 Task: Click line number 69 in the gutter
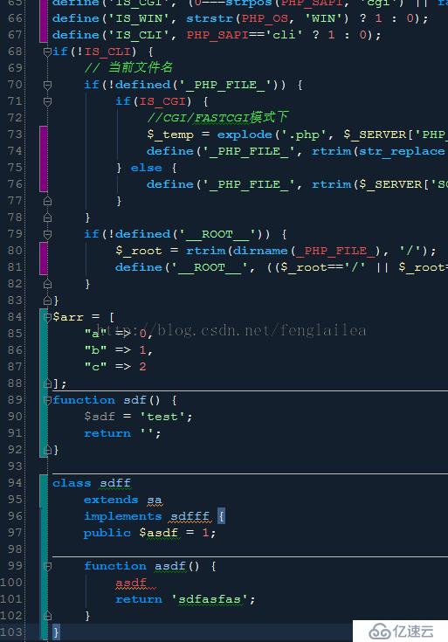coord(15,68)
